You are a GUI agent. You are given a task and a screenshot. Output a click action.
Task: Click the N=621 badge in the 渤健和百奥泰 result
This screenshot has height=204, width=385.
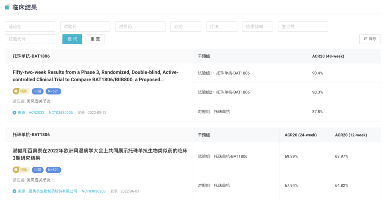tap(53, 170)
